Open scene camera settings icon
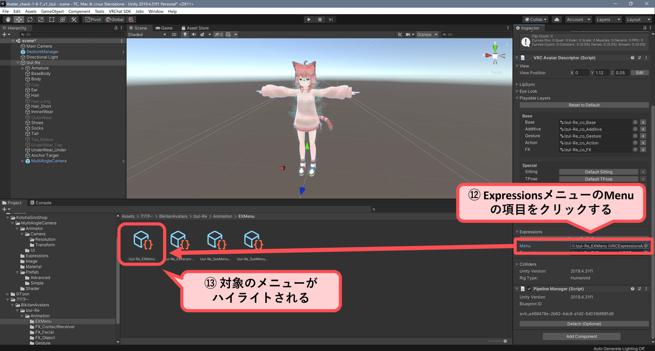The width and height of the screenshot is (655, 351). (x=408, y=34)
